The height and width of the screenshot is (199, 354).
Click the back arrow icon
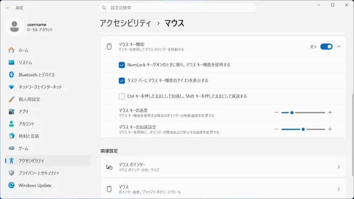click(x=7, y=8)
